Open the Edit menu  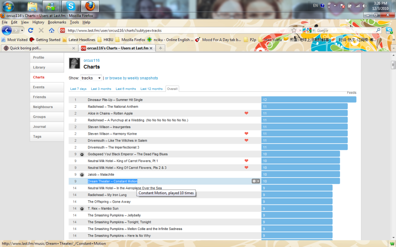click(x=14, y=22)
